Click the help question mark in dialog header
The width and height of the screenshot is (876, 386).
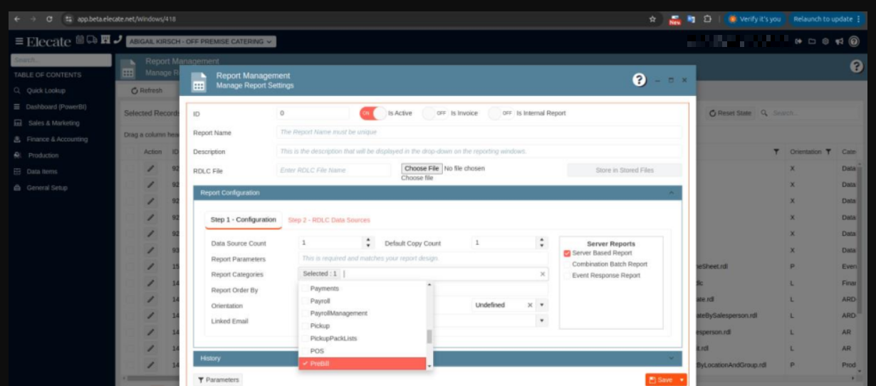pos(640,80)
